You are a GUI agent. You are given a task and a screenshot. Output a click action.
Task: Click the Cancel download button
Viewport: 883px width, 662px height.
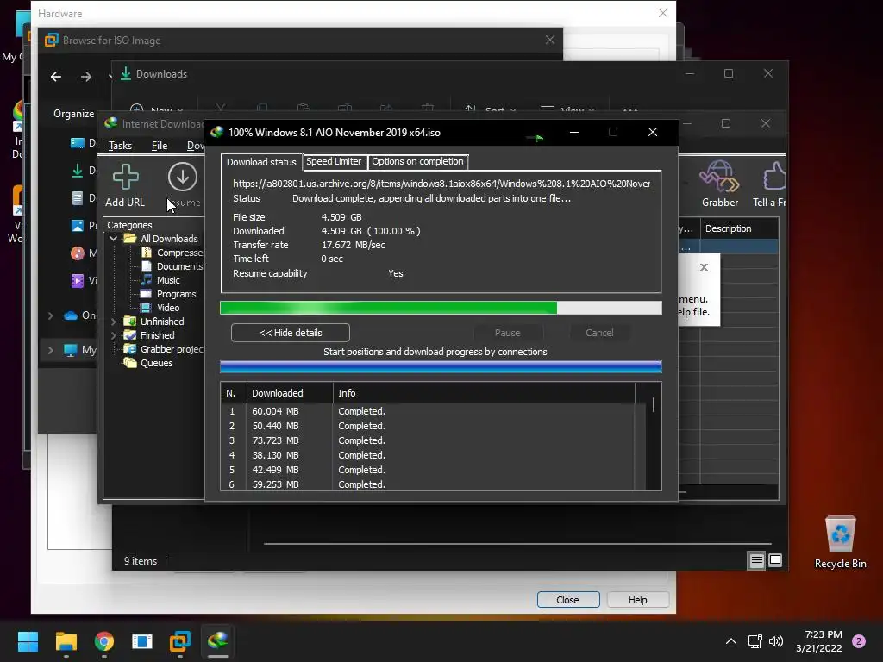[x=599, y=333]
